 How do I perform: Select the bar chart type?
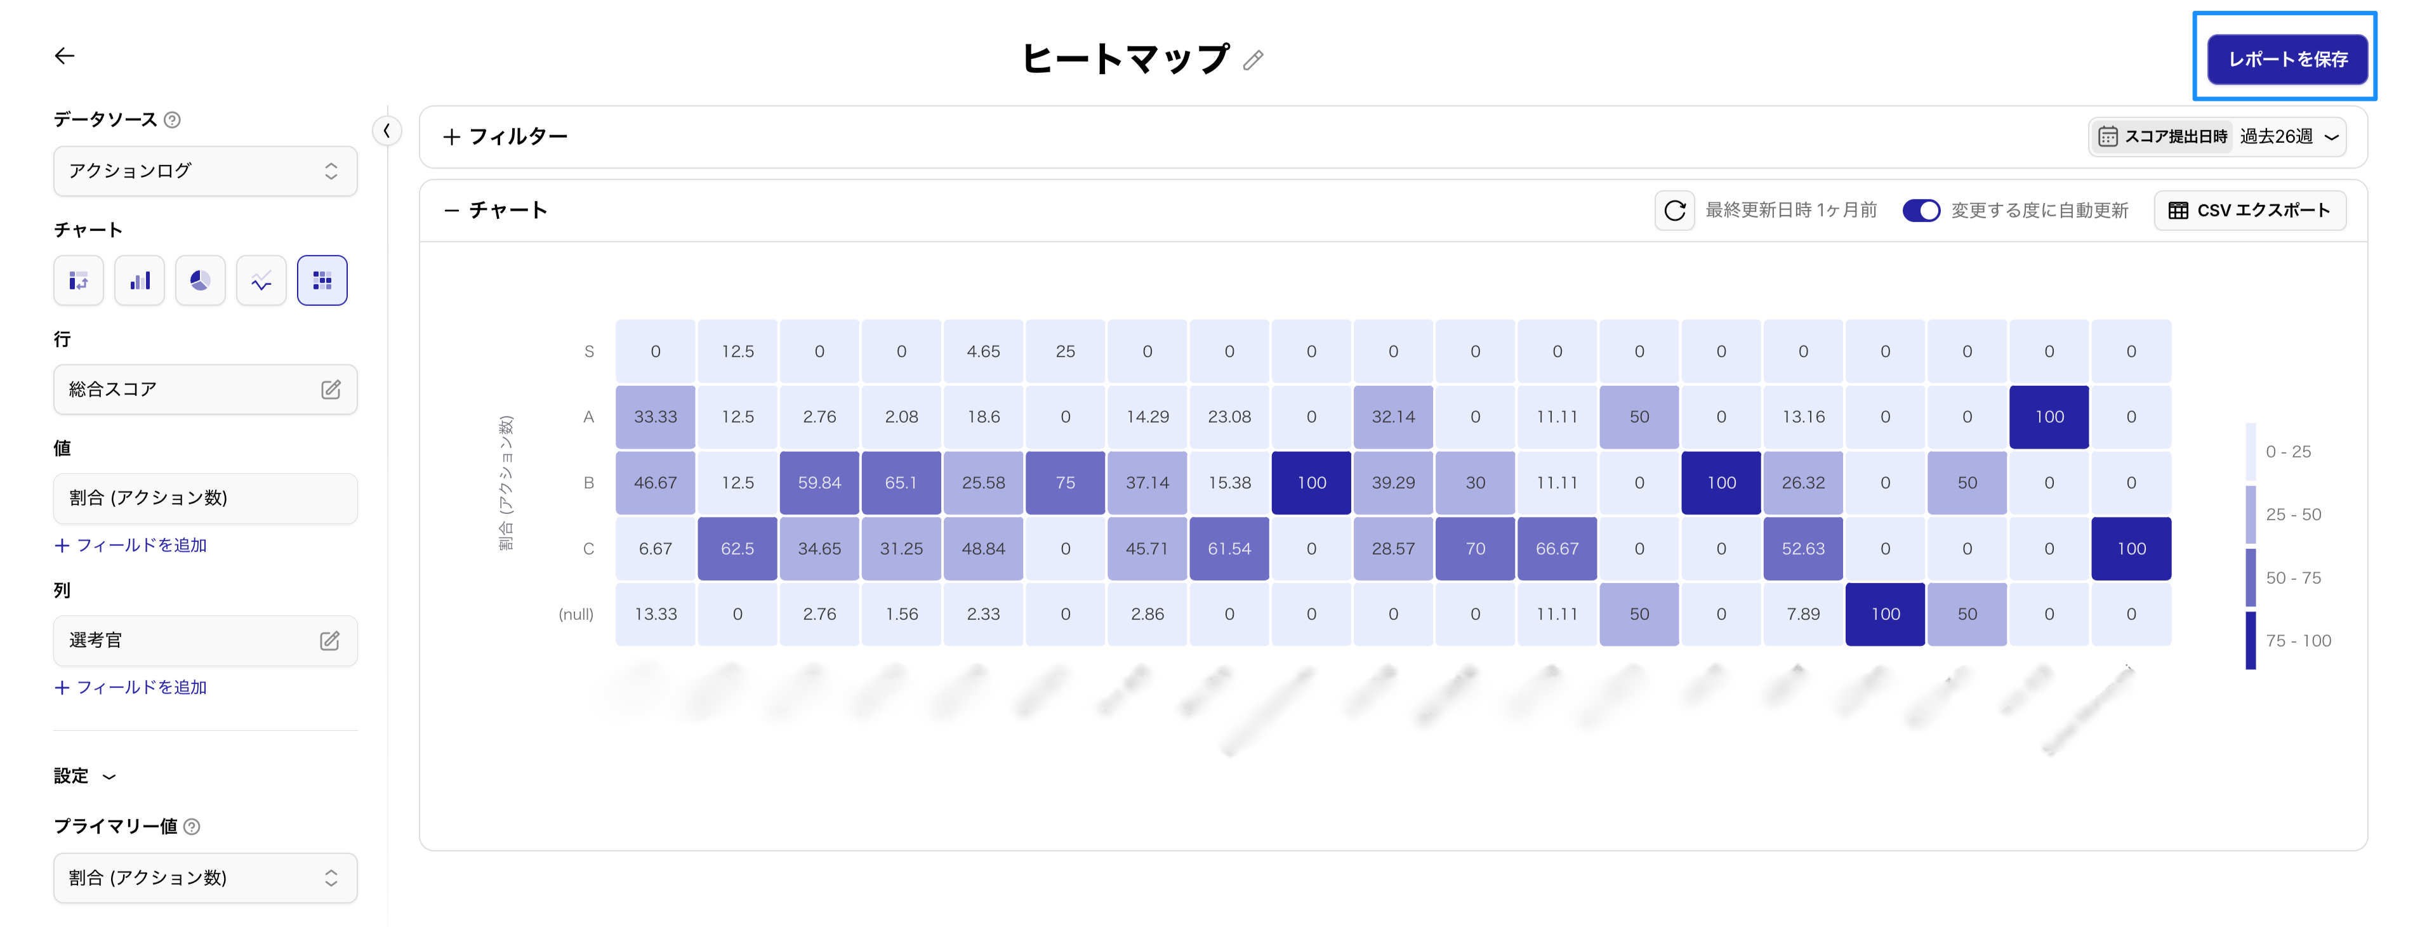[140, 280]
